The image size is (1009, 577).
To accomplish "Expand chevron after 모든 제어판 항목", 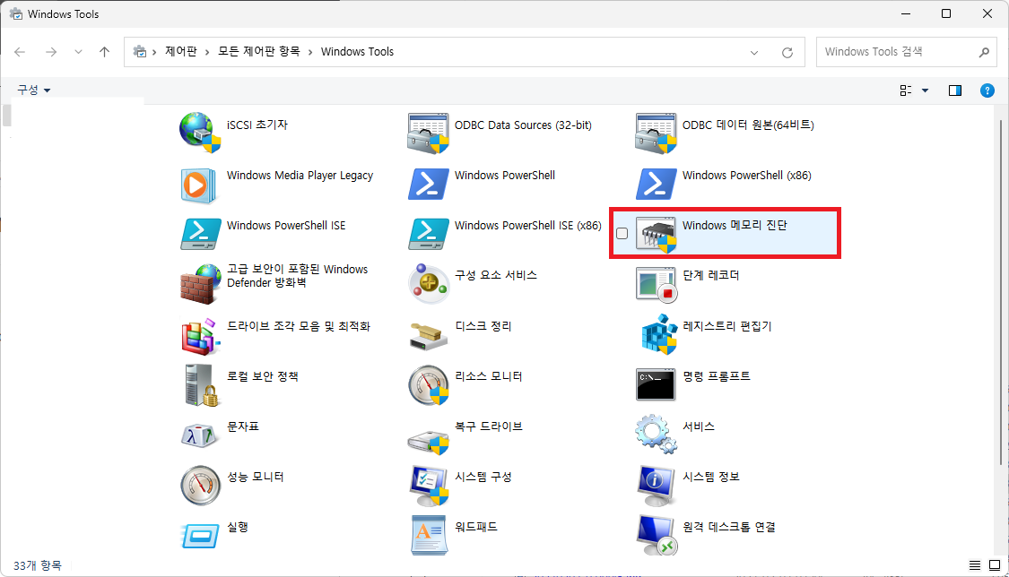I will (x=310, y=52).
